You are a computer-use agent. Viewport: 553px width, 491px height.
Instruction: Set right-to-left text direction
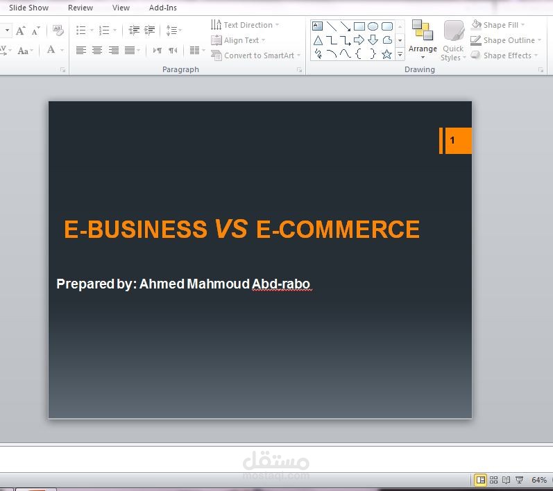[173, 51]
